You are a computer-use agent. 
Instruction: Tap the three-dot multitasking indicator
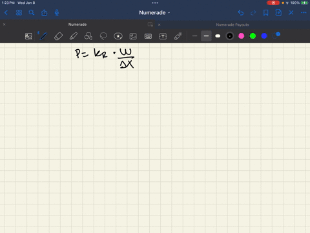pyautogui.click(x=155, y=3)
